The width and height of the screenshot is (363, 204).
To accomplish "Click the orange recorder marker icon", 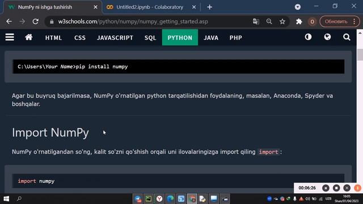I will (357, 188).
